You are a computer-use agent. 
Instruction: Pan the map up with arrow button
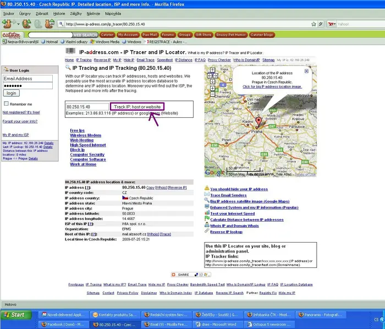pyautogui.click(x=213, y=70)
